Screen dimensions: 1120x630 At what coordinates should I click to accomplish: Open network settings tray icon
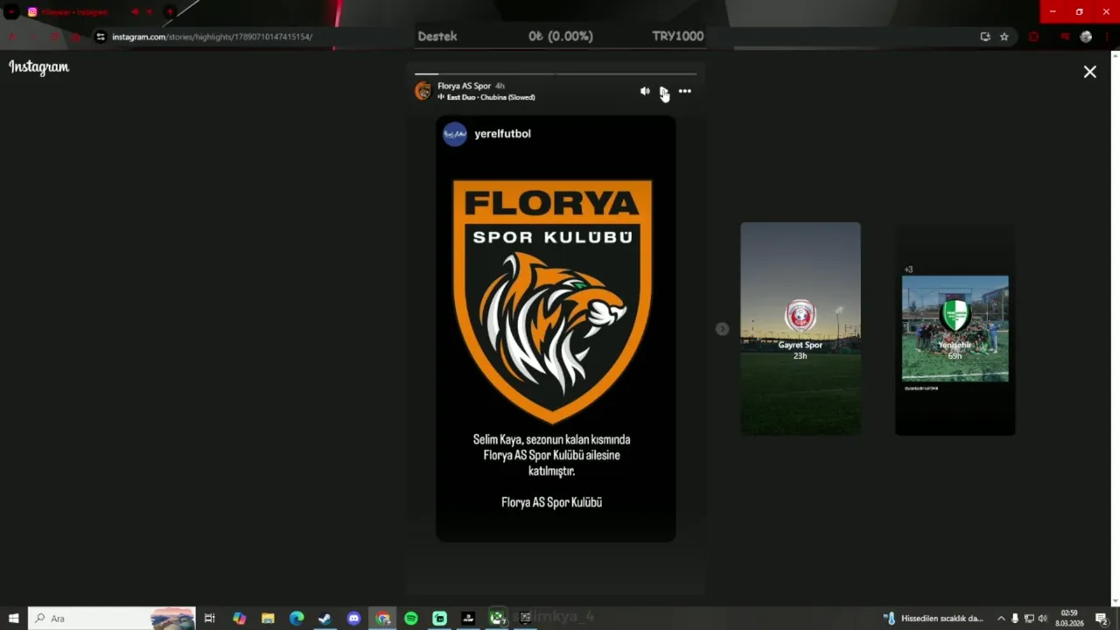point(1029,618)
